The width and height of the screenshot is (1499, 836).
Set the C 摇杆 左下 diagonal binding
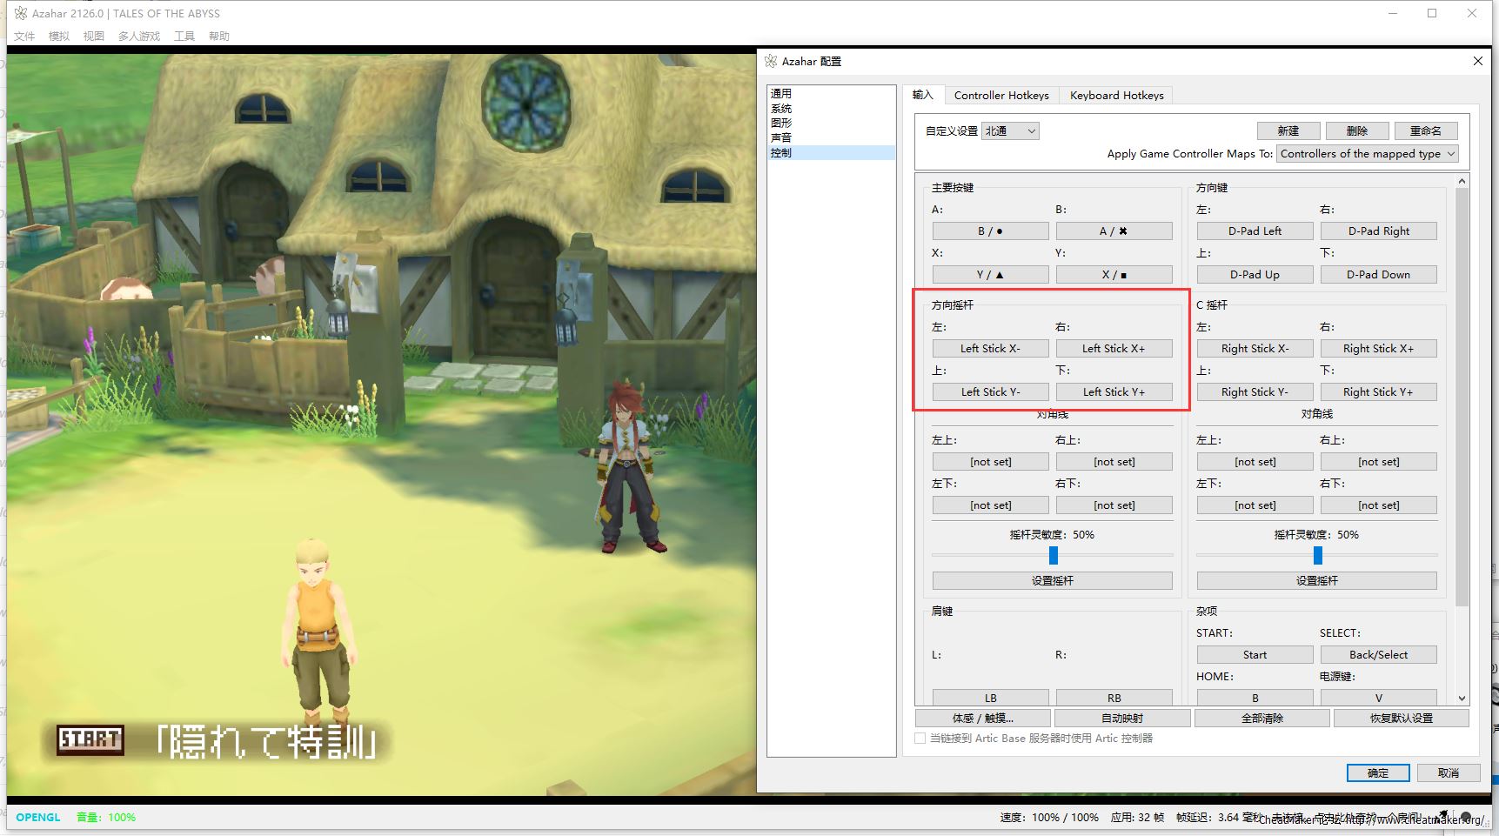pyautogui.click(x=1255, y=505)
